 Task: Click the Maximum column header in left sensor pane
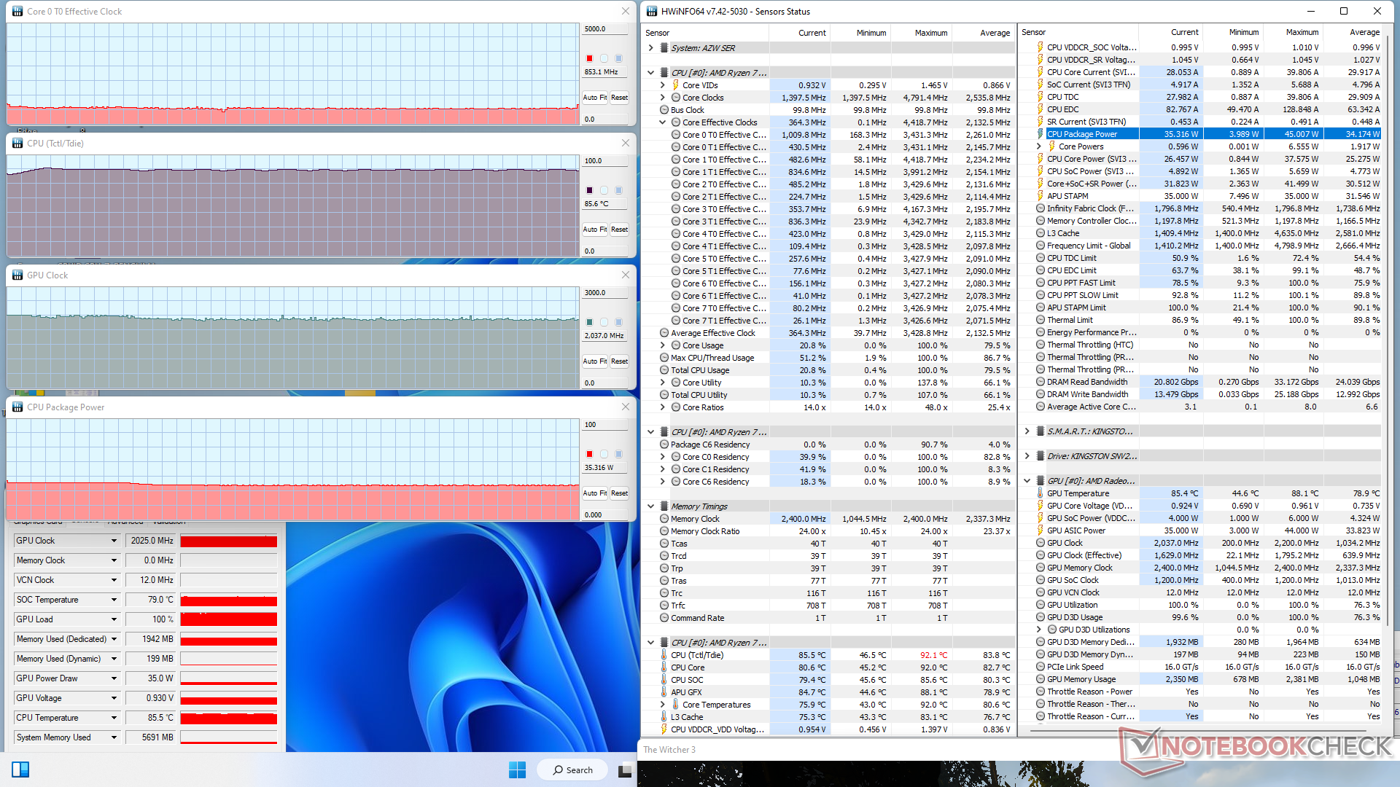coord(921,33)
